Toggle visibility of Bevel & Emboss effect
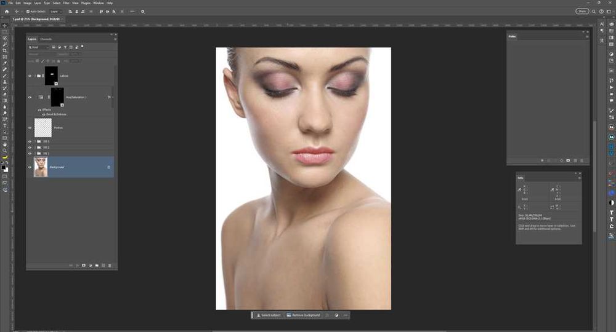616x332 pixels. [x=44, y=114]
